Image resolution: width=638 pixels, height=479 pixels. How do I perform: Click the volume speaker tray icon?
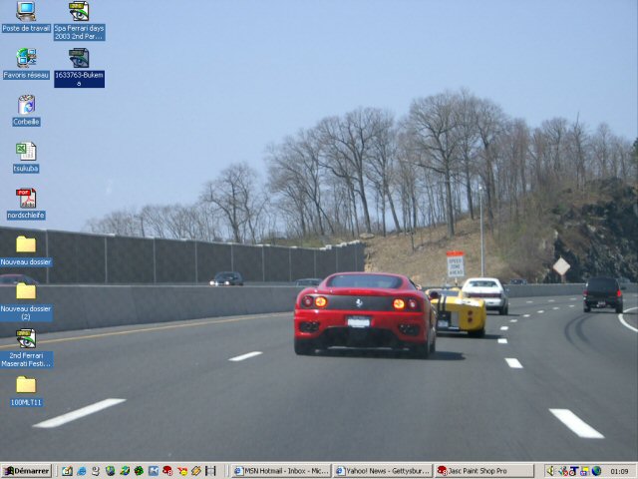[550, 471]
